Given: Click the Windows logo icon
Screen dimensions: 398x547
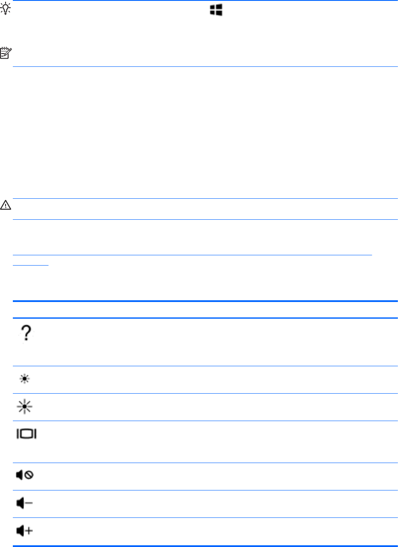Looking at the screenshot, I should pyautogui.click(x=216, y=11).
